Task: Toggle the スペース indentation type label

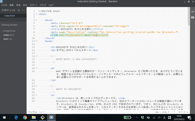Action: (x=182, y=112)
